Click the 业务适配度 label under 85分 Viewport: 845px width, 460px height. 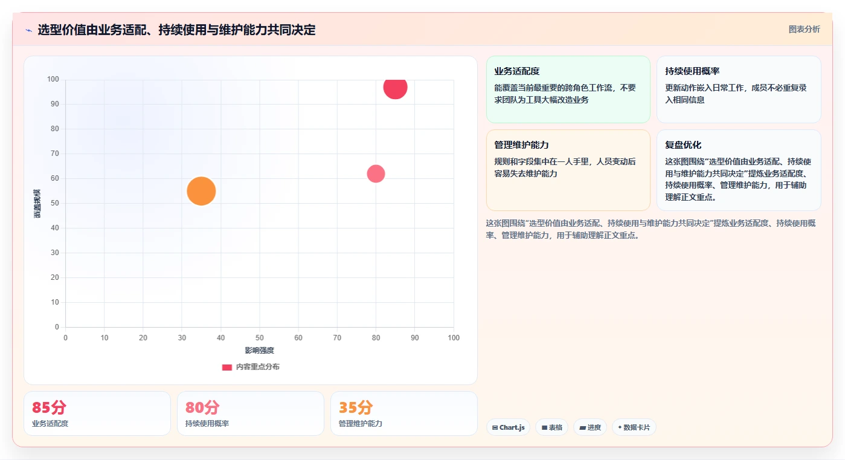click(50, 424)
